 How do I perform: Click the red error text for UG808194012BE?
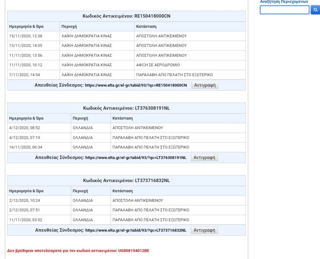pyautogui.click(x=78, y=251)
